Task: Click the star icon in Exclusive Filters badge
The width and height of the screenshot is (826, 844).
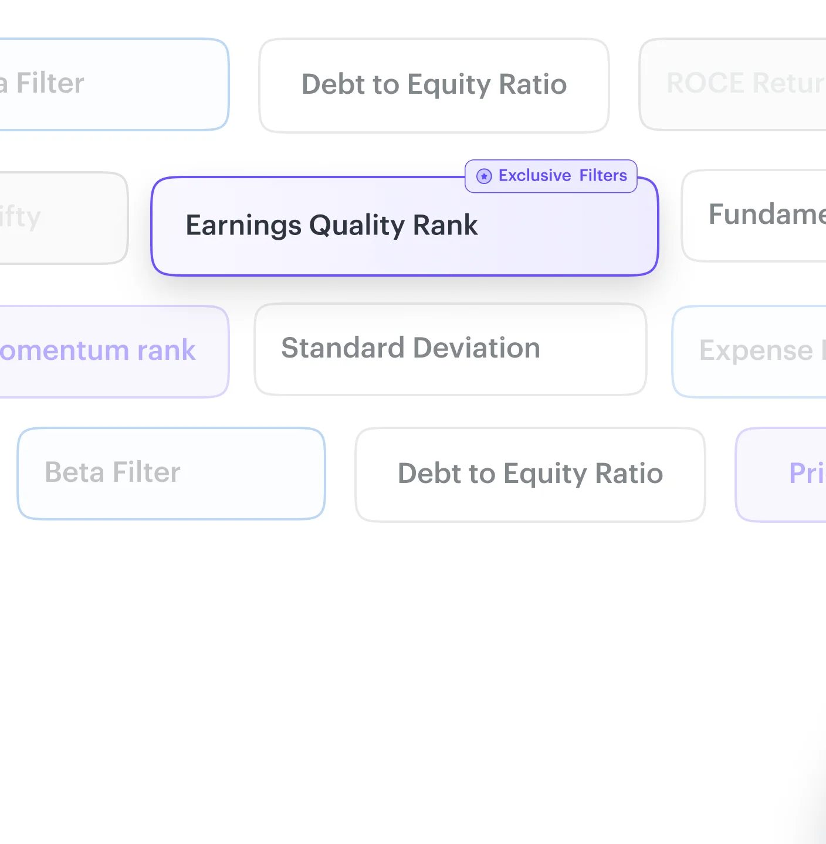Action: [484, 176]
